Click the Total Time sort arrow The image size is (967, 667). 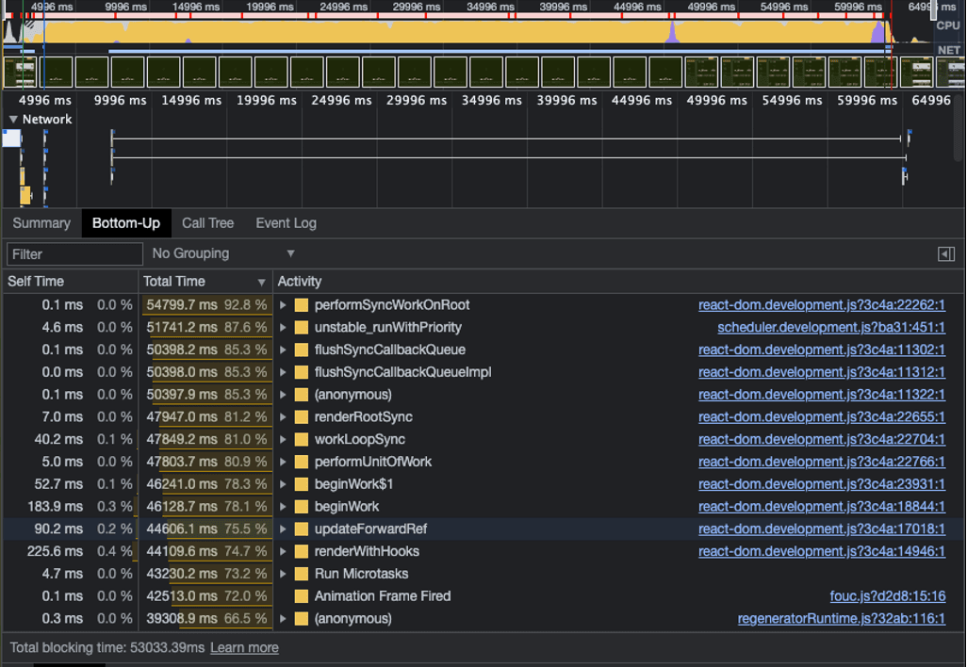pos(262,282)
